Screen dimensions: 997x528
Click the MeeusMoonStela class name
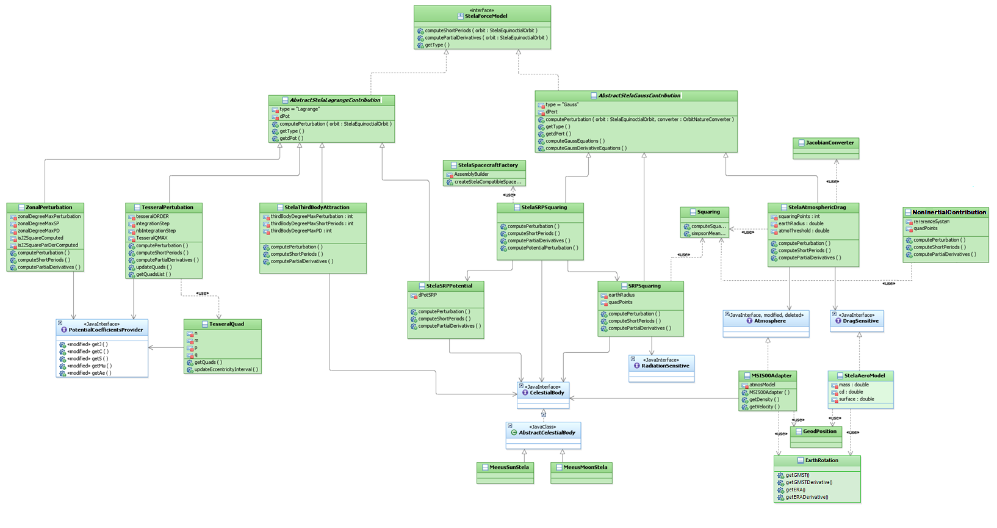tap(585, 468)
